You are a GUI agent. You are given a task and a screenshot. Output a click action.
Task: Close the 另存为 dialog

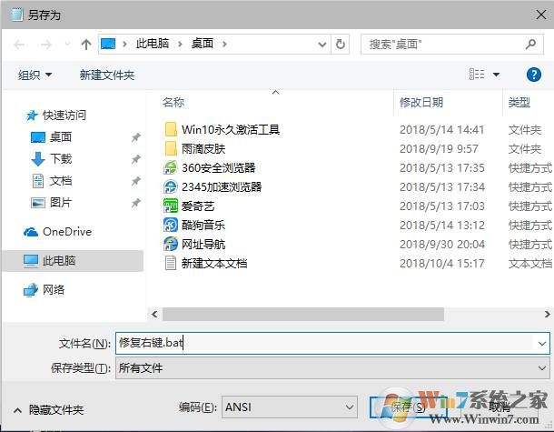click(x=541, y=15)
